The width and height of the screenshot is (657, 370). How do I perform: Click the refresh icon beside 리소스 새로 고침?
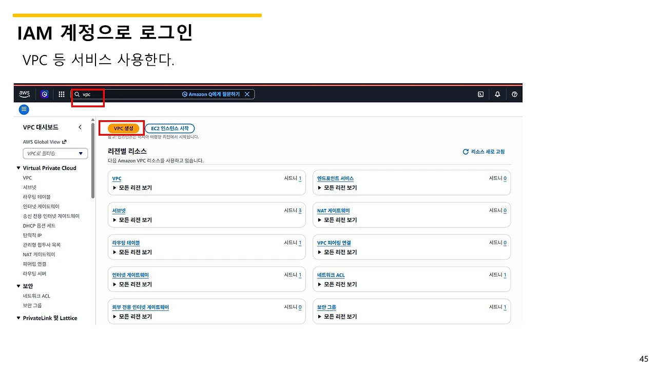point(466,152)
